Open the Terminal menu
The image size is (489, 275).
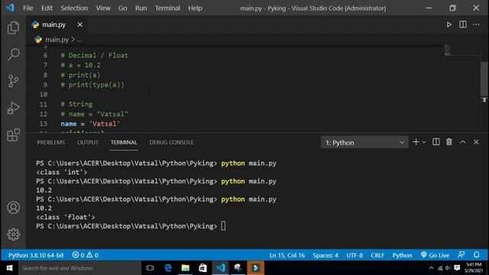point(167,8)
